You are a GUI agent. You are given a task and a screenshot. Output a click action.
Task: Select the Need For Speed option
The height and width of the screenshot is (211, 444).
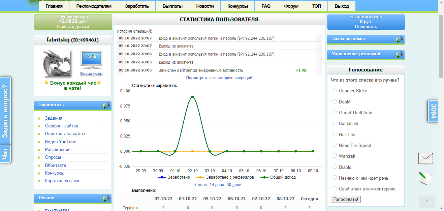[x=335, y=145]
